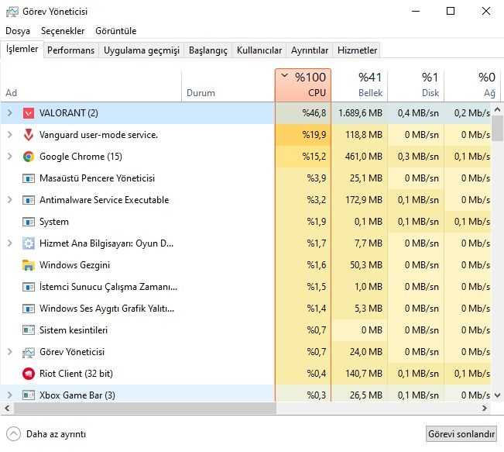The image size is (504, 452).
Task: Click the vertical scrollbar down arrow
Action: [497, 395]
